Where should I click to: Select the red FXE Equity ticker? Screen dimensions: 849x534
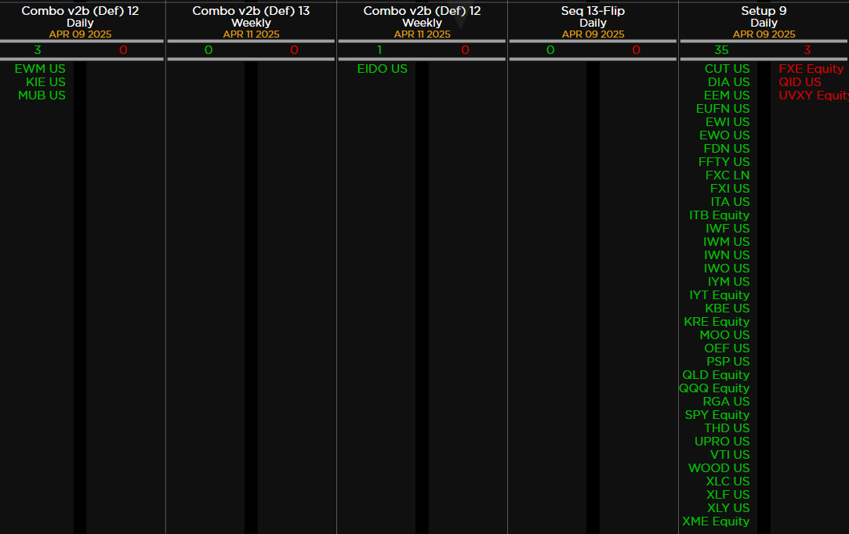(x=811, y=69)
